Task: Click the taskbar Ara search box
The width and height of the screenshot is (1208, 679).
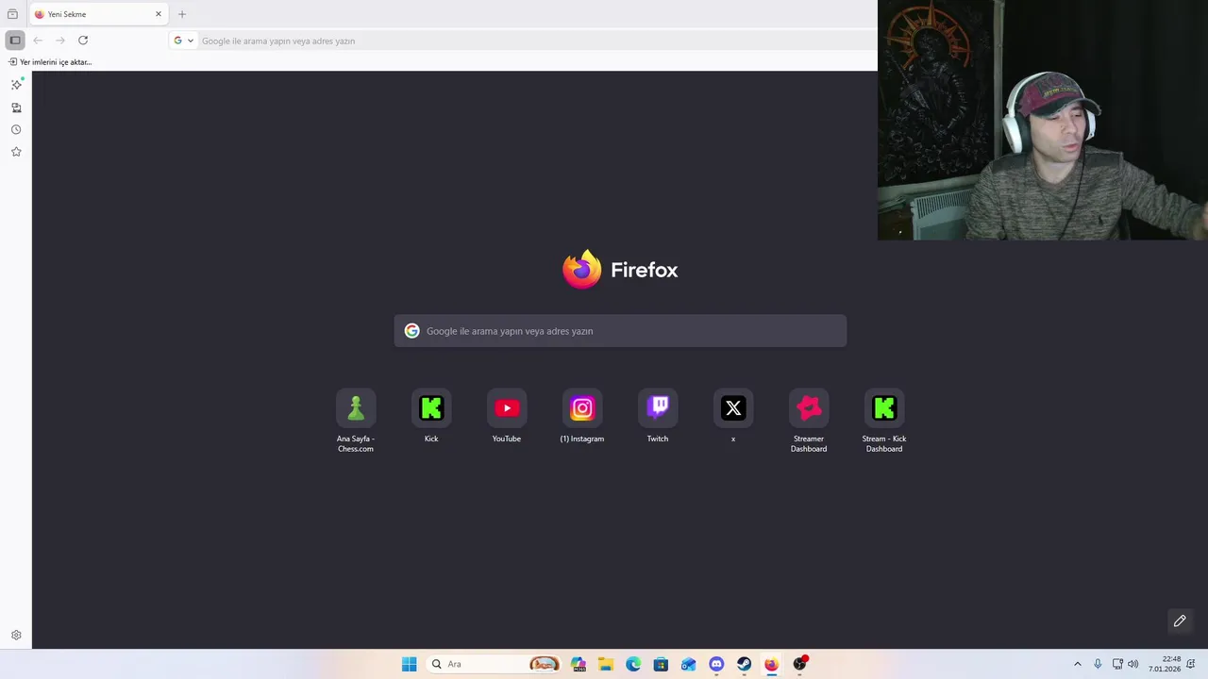Action: tap(494, 664)
